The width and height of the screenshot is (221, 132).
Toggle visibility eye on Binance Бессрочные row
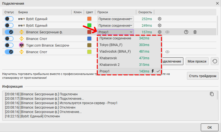point(167,32)
